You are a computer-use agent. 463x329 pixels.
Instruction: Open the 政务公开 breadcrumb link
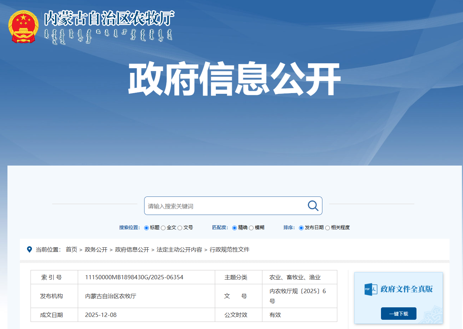[x=96, y=249]
